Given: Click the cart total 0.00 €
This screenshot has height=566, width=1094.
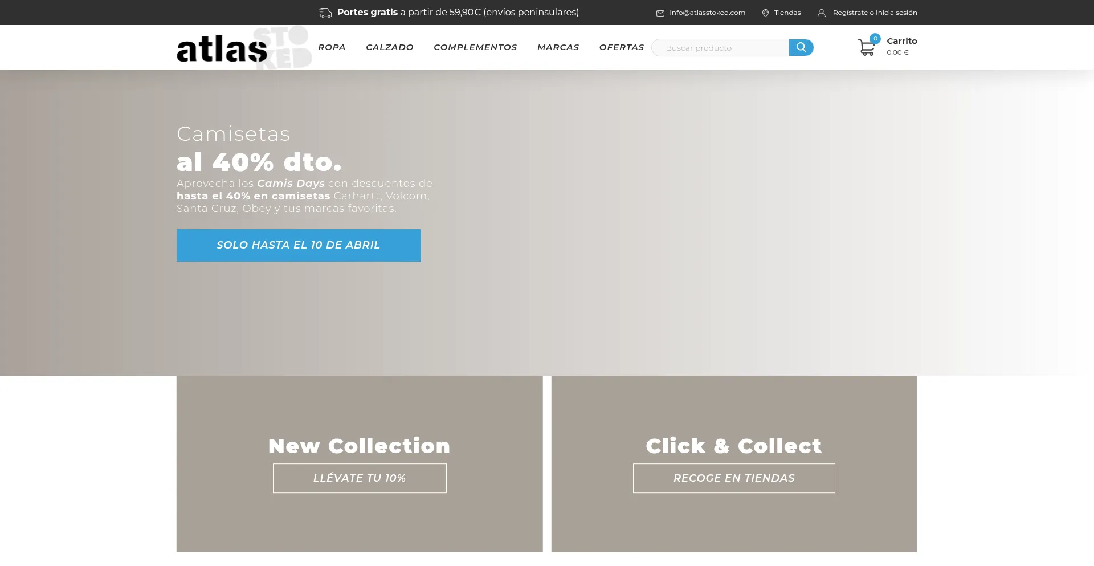Looking at the screenshot, I should point(897,52).
